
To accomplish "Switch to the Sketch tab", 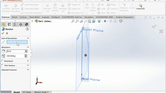I will tap(15, 17).
